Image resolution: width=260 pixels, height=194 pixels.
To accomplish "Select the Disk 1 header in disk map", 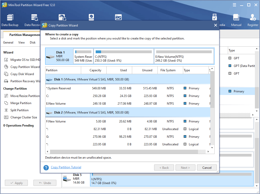I will tap(59, 56).
